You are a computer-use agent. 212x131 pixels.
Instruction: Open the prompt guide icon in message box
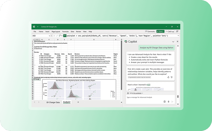(x=165, y=101)
